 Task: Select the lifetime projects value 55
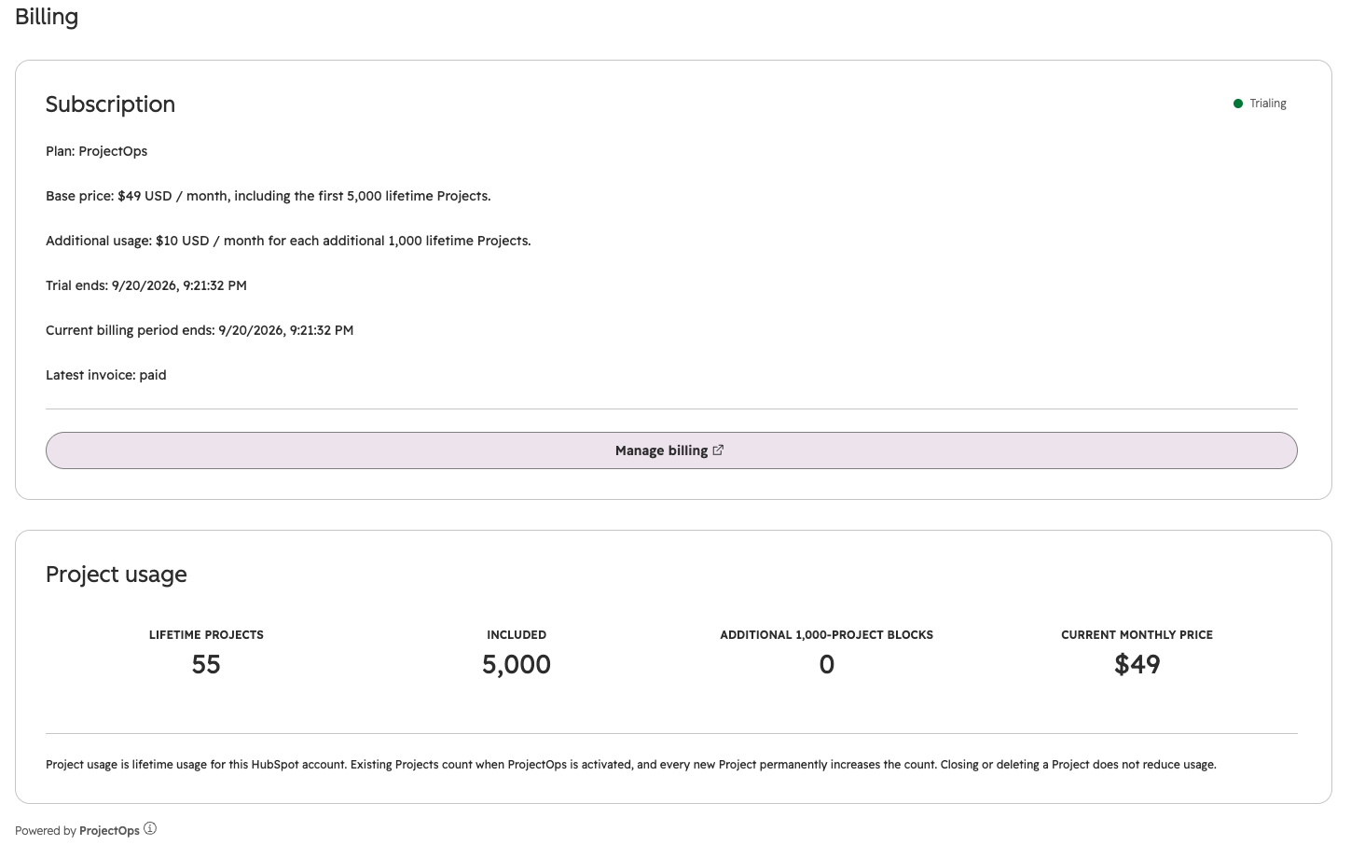[x=206, y=664]
